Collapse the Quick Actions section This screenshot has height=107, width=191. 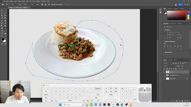click(164, 52)
